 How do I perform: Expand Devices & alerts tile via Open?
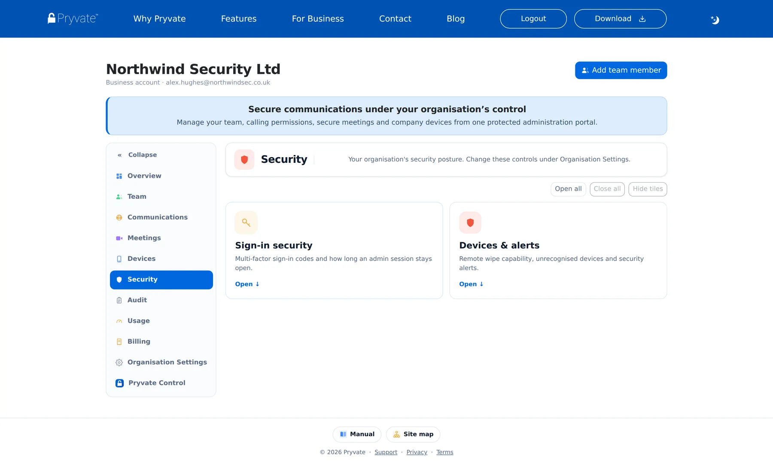(472, 284)
